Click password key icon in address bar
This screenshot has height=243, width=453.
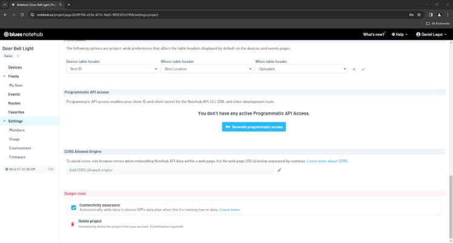point(411,15)
